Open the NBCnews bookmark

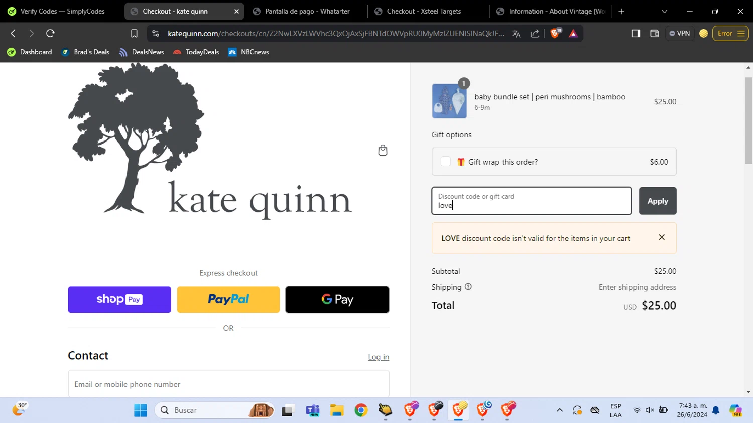(248, 52)
